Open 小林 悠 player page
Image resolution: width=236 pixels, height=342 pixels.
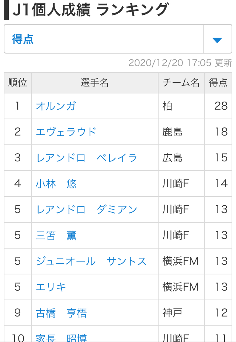(x=56, y=184)
